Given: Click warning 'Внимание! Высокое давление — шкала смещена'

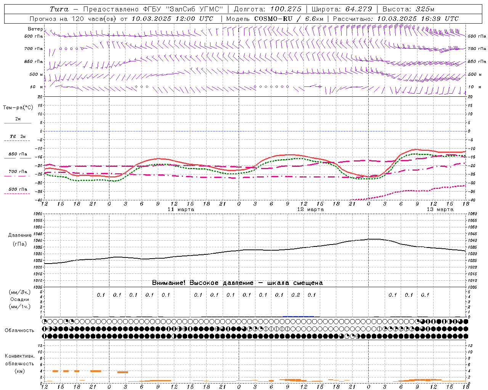Looking at the screenshot, I should (238, 283).
